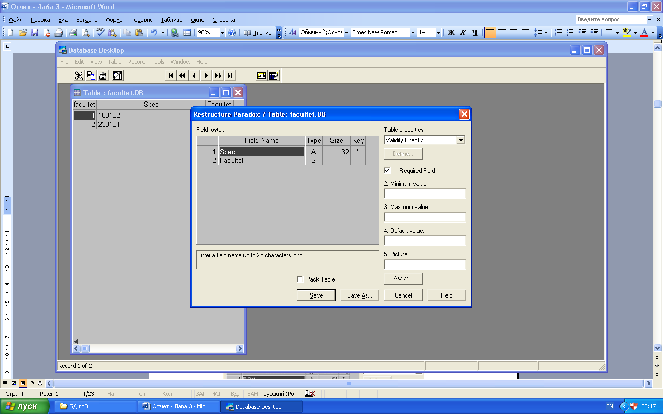Open the Таблица menu

click(171, 20)
